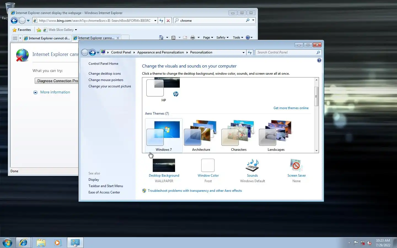Open the Control Panel Home link
Screen dimensions: 397x248
tap(103, 64)
